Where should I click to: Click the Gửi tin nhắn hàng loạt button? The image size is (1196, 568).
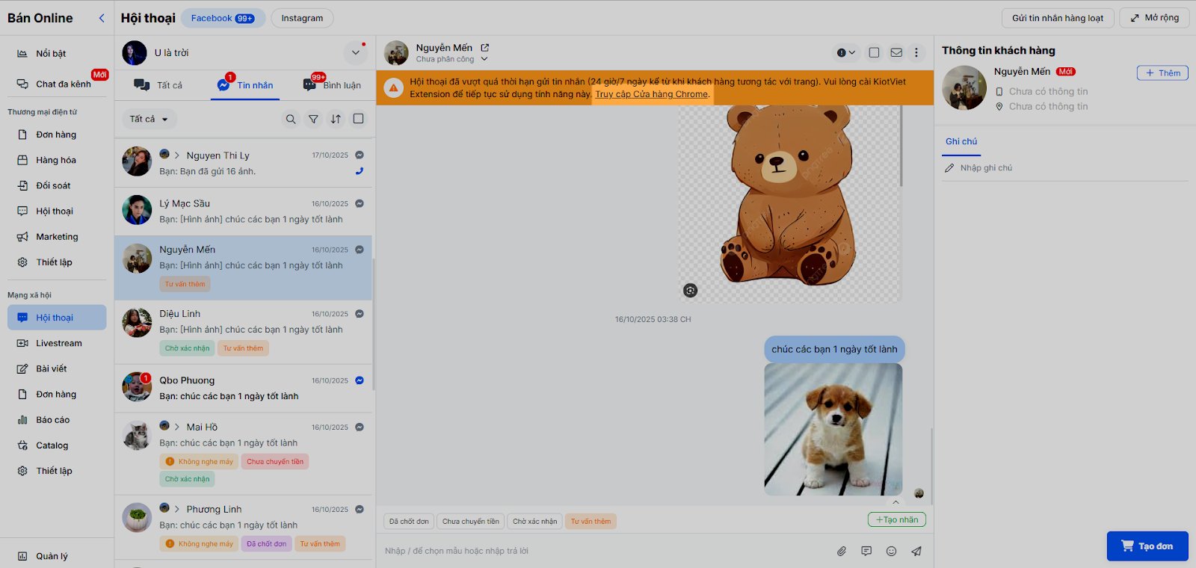(1058, 18)
